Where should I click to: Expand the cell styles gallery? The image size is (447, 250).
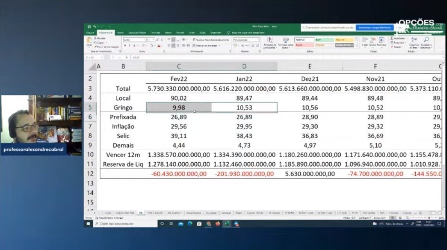[356, 46]
